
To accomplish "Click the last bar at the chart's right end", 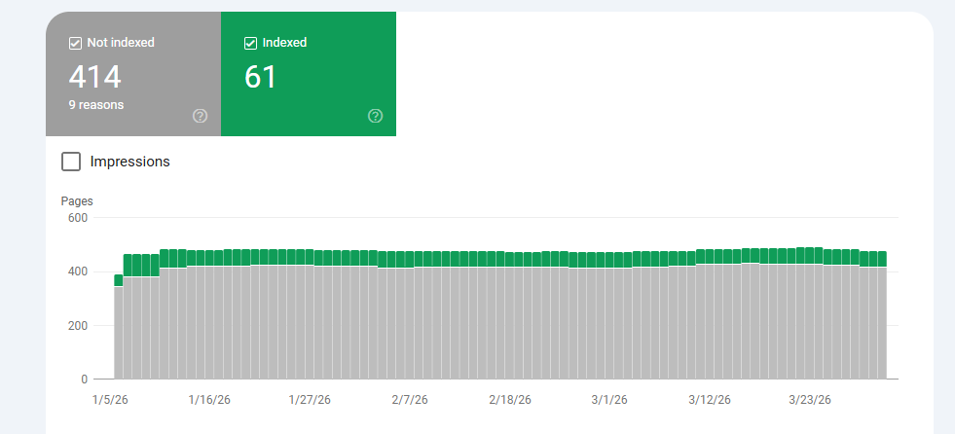I will (x=881, y=321).
